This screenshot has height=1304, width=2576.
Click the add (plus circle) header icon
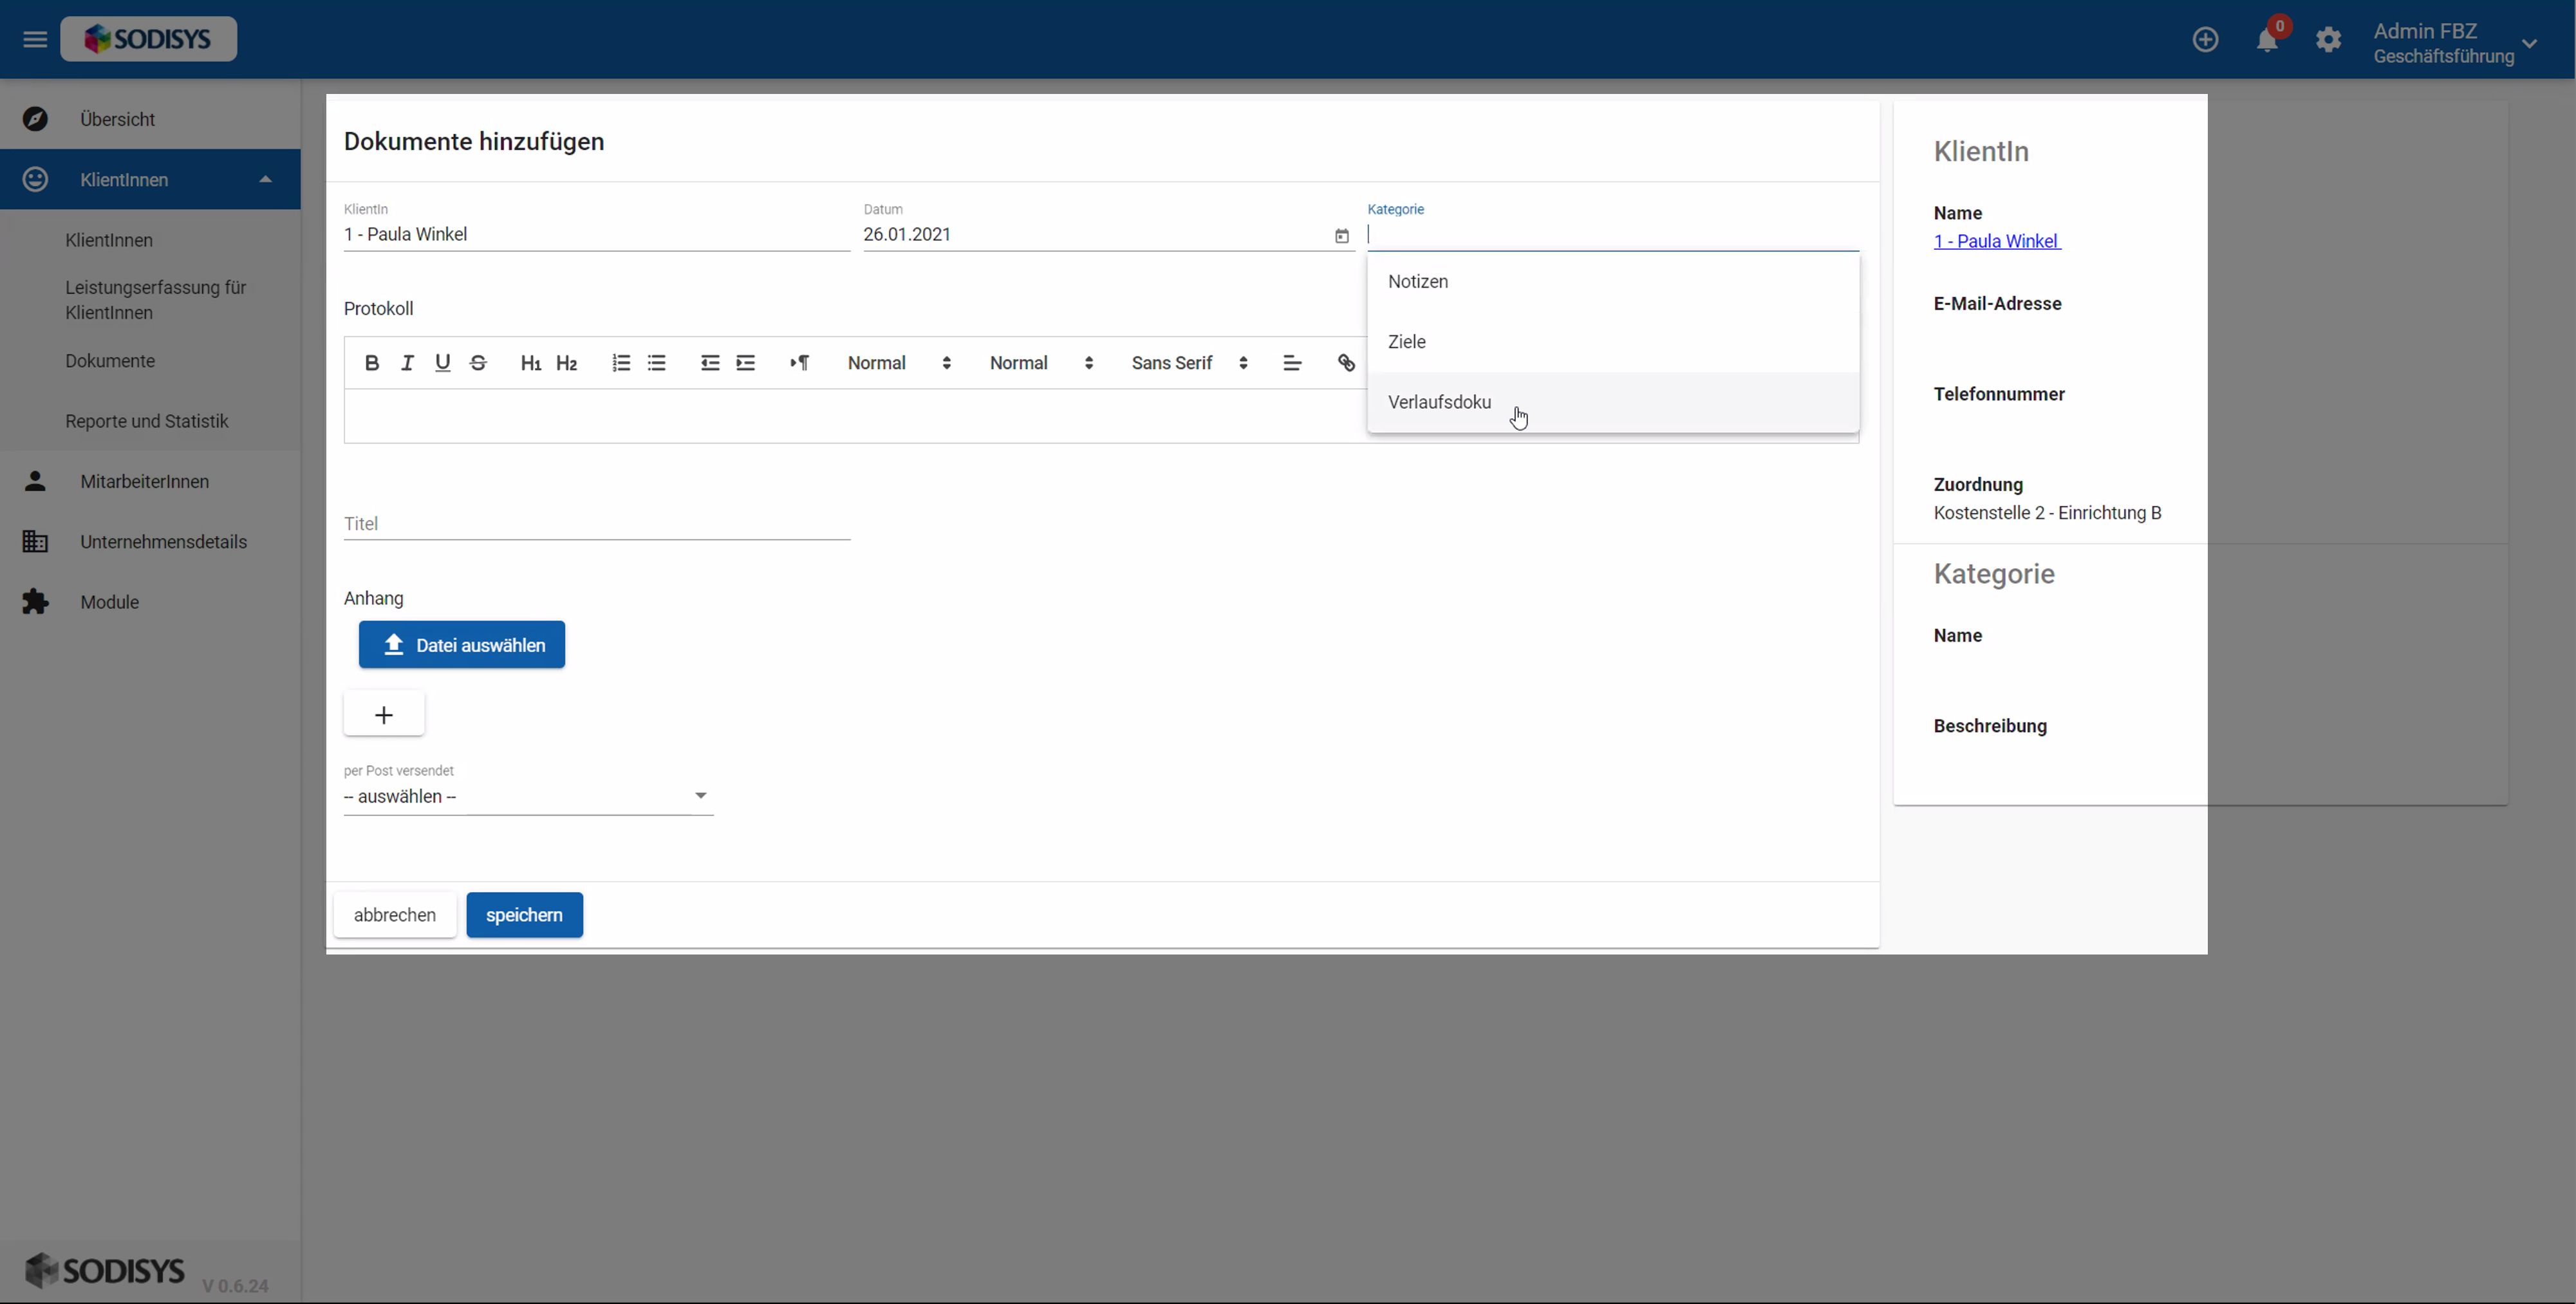[x=2205, y=39]
